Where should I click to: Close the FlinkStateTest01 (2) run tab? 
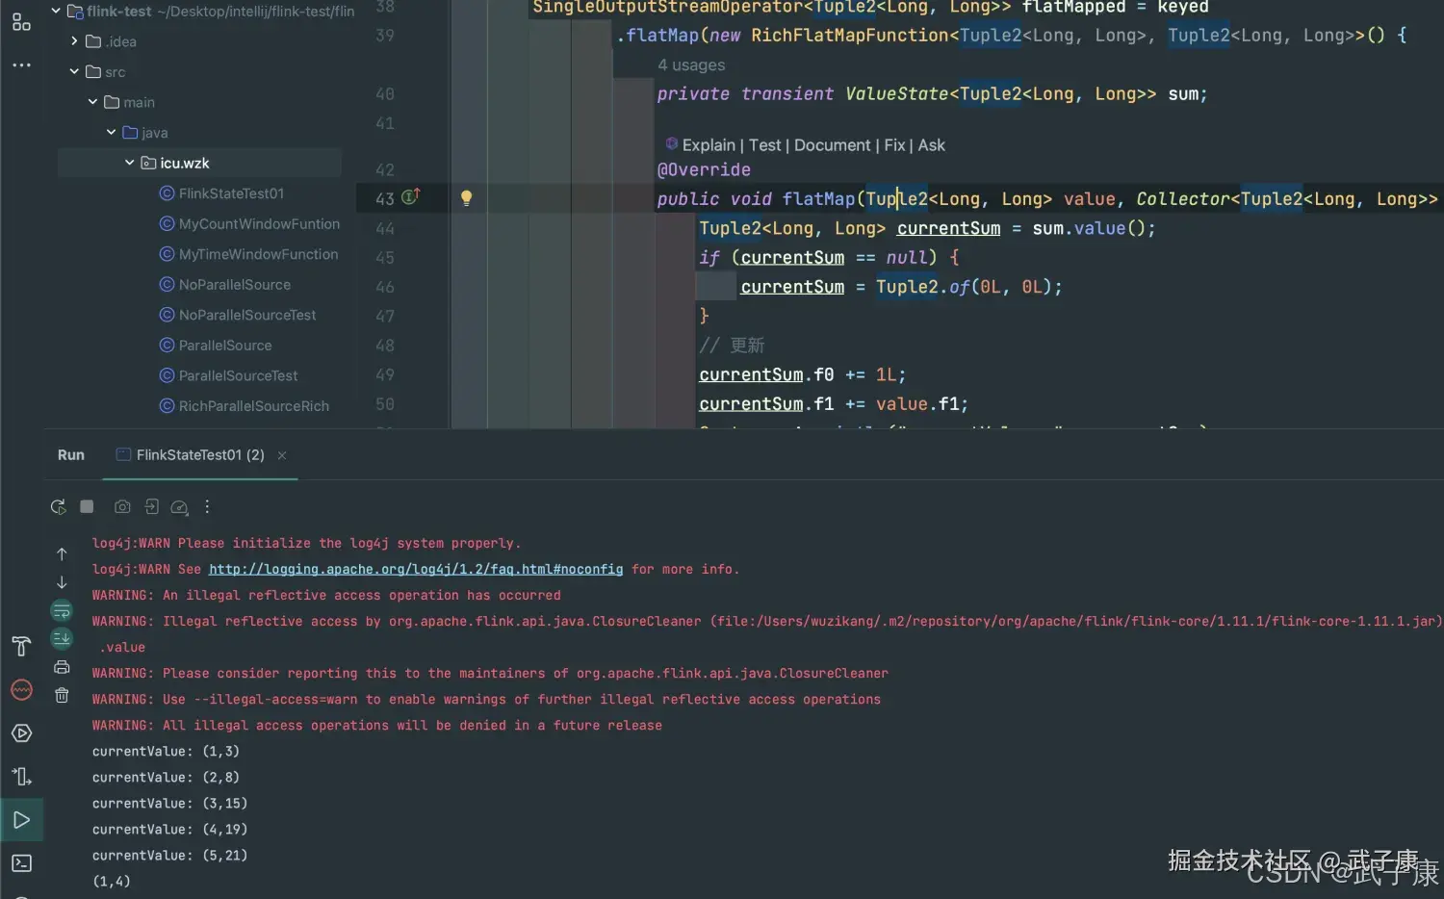282,455
